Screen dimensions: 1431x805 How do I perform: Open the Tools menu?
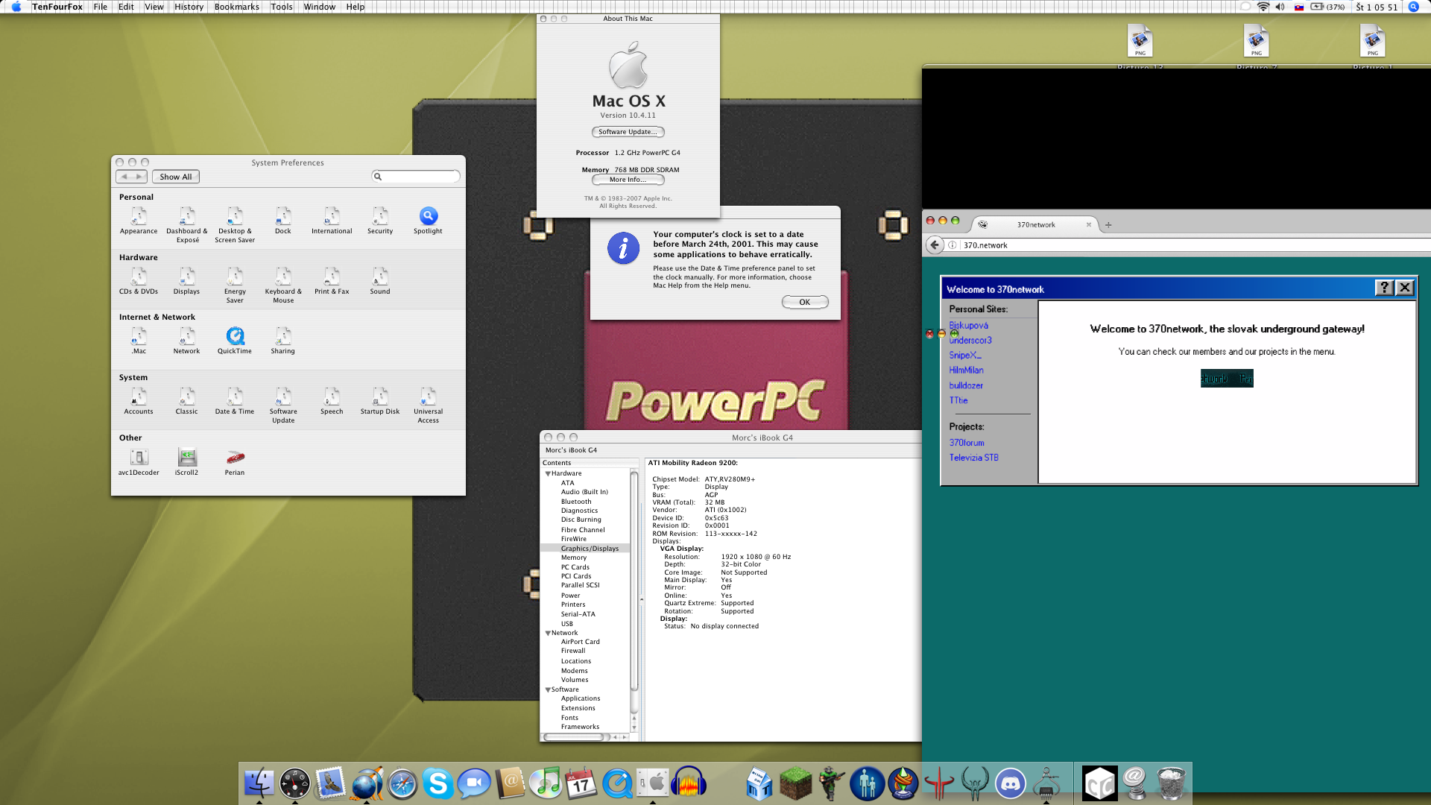point(282,7)
